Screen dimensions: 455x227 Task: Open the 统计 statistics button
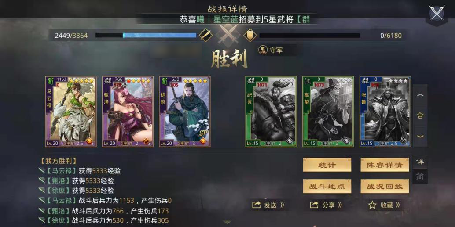327,165
